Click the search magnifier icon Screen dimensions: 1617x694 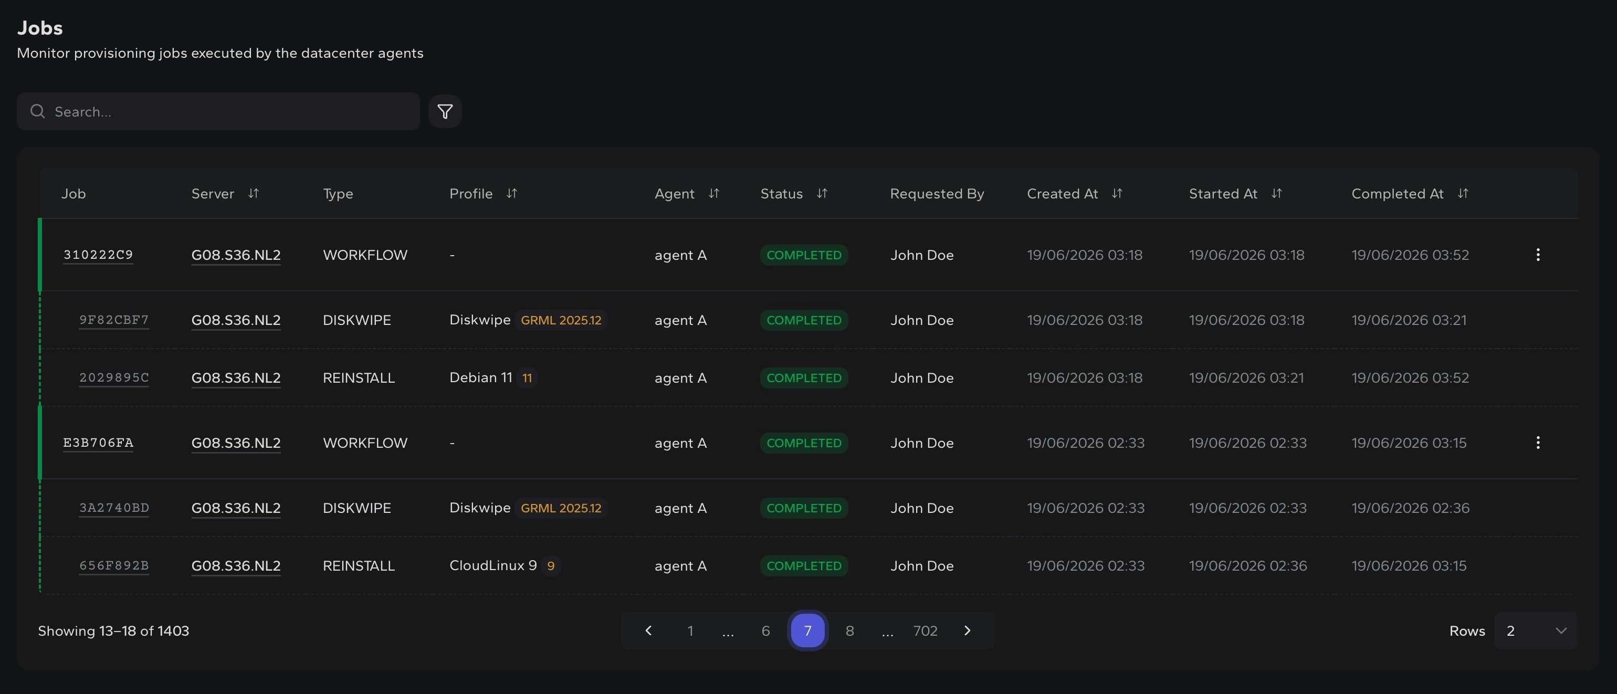click(x=38, y=111)
